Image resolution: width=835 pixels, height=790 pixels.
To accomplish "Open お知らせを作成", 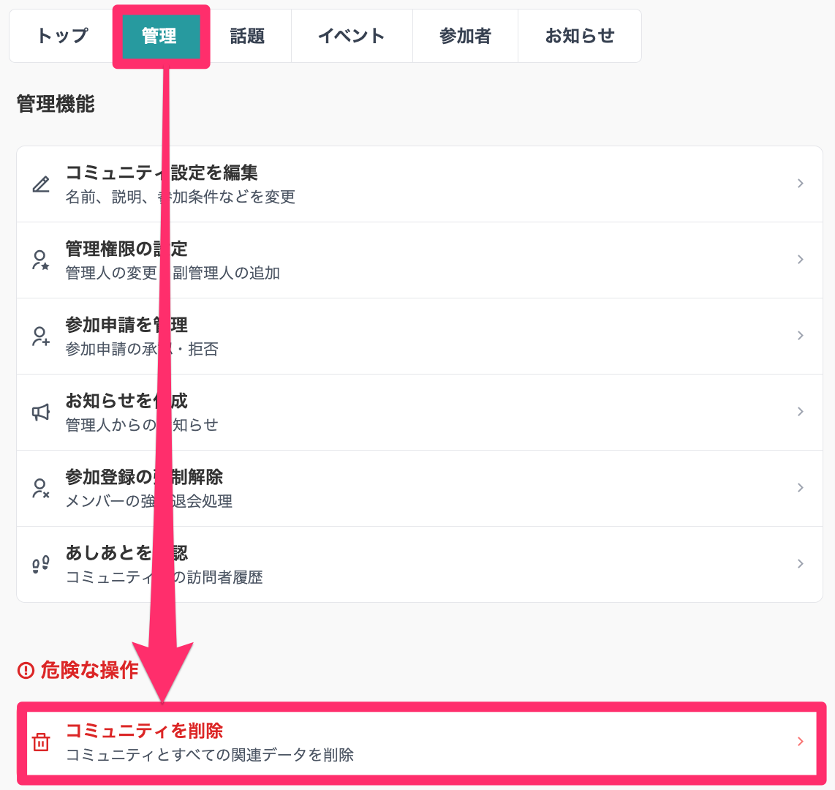I will click(420, 413).
